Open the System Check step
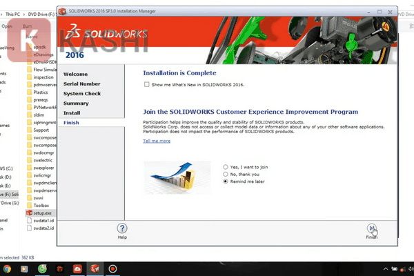This screenshot has height=276, width=414. point(82,94)
